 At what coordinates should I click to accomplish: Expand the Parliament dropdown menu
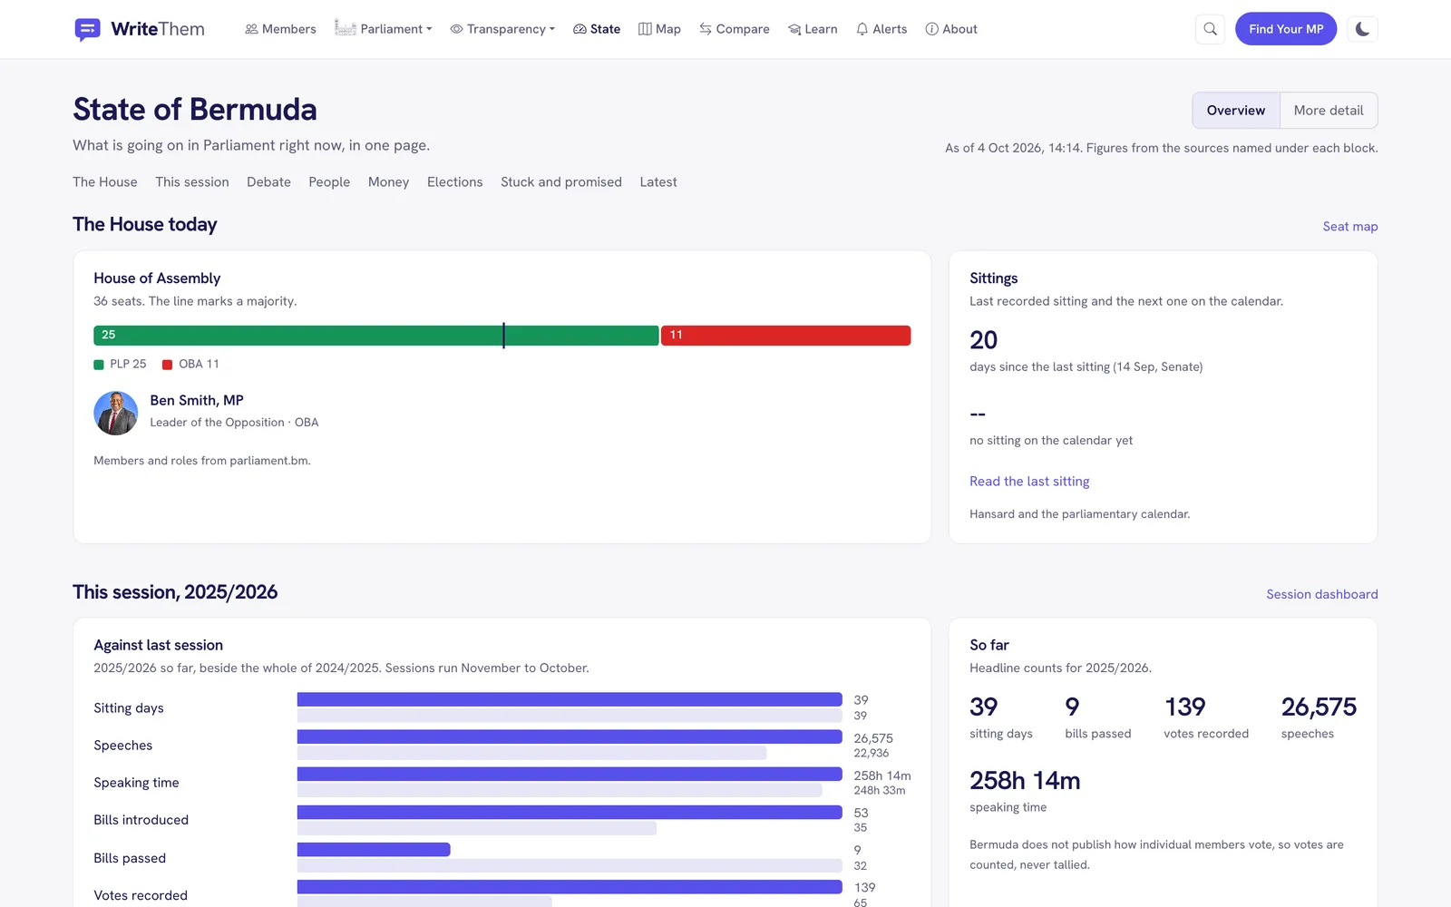[384, 29]
